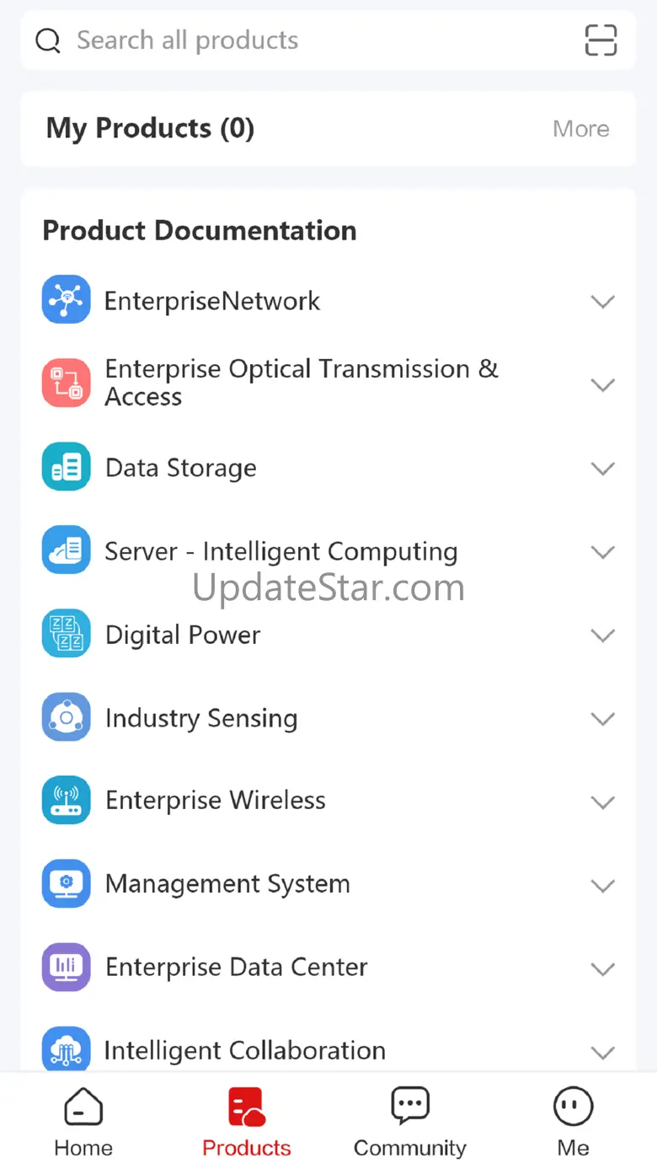Tap the EnterpriseNetwork category icon
This screenshot has width=657, height=1169.
point(66,300)
